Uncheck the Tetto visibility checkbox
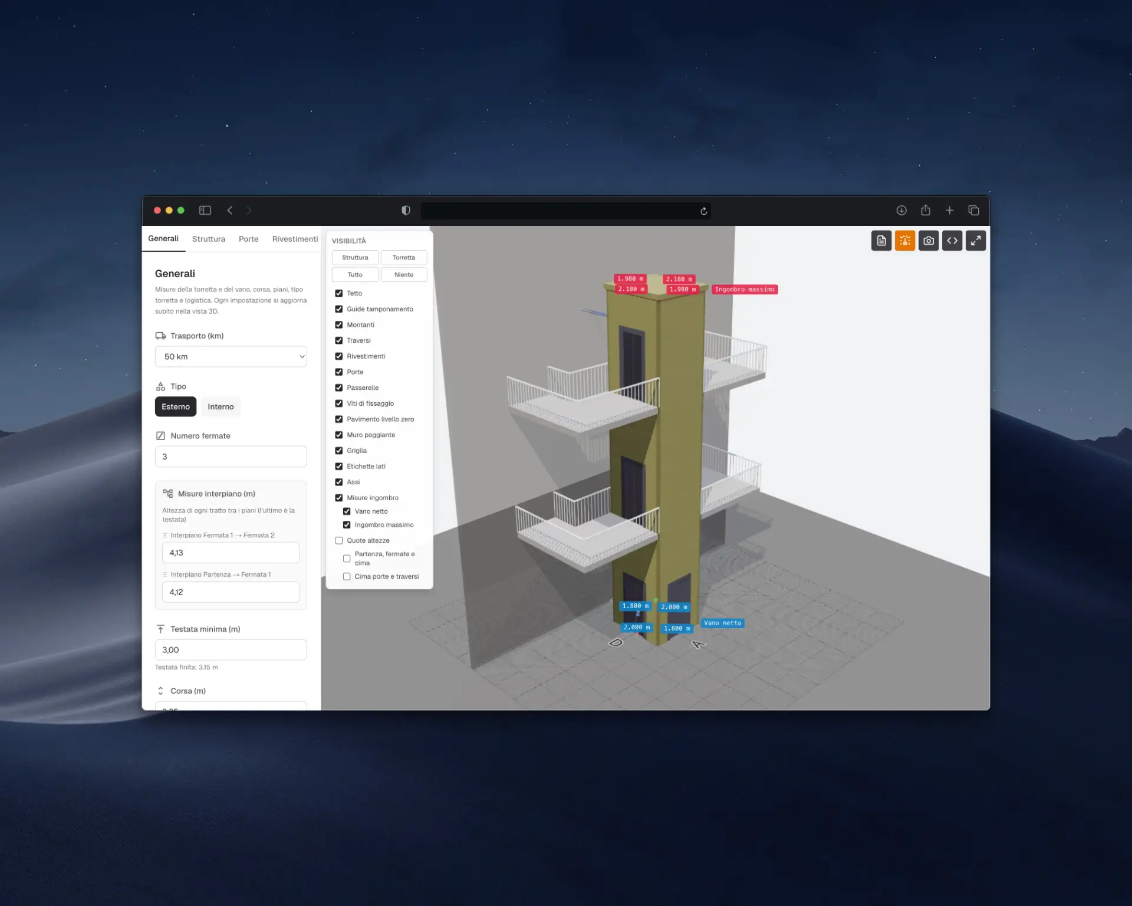This screenshot has height=906, width=1132. (339, 293)
